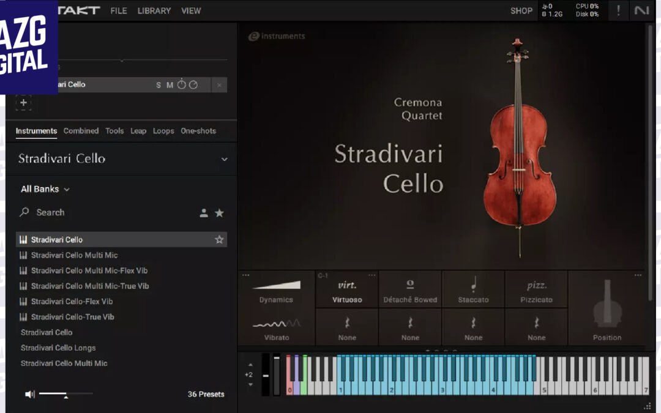Click the empty slot under Staccato
The image size is (661, 413).
click(473, 327)
